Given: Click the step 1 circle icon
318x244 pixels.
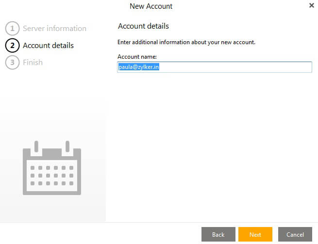Looking at the screenshot, I should pyautogui.click(x=12, y=28).
